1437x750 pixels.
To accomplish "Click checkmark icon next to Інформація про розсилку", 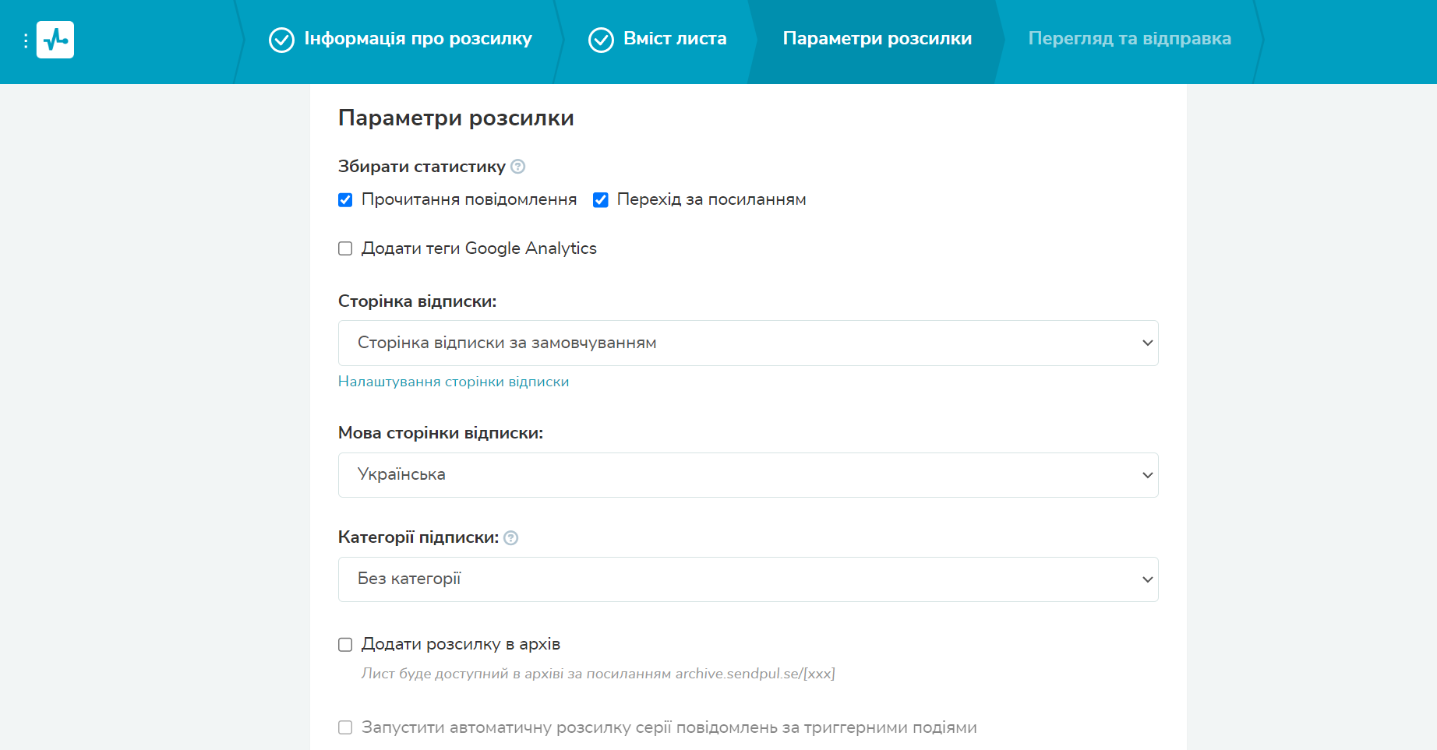I will click(x=281, y=40).
